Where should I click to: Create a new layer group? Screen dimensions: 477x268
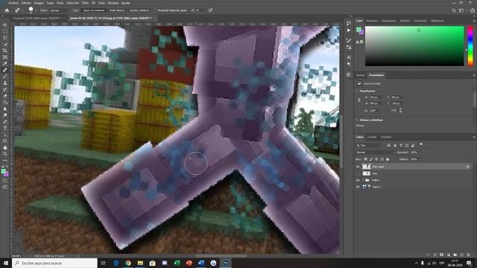click(x=455, y=255)
